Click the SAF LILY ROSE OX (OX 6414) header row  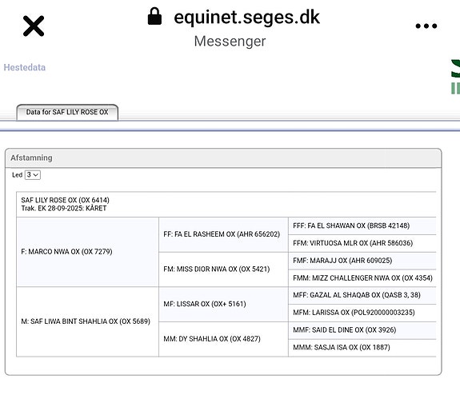(x=226, y=205)
